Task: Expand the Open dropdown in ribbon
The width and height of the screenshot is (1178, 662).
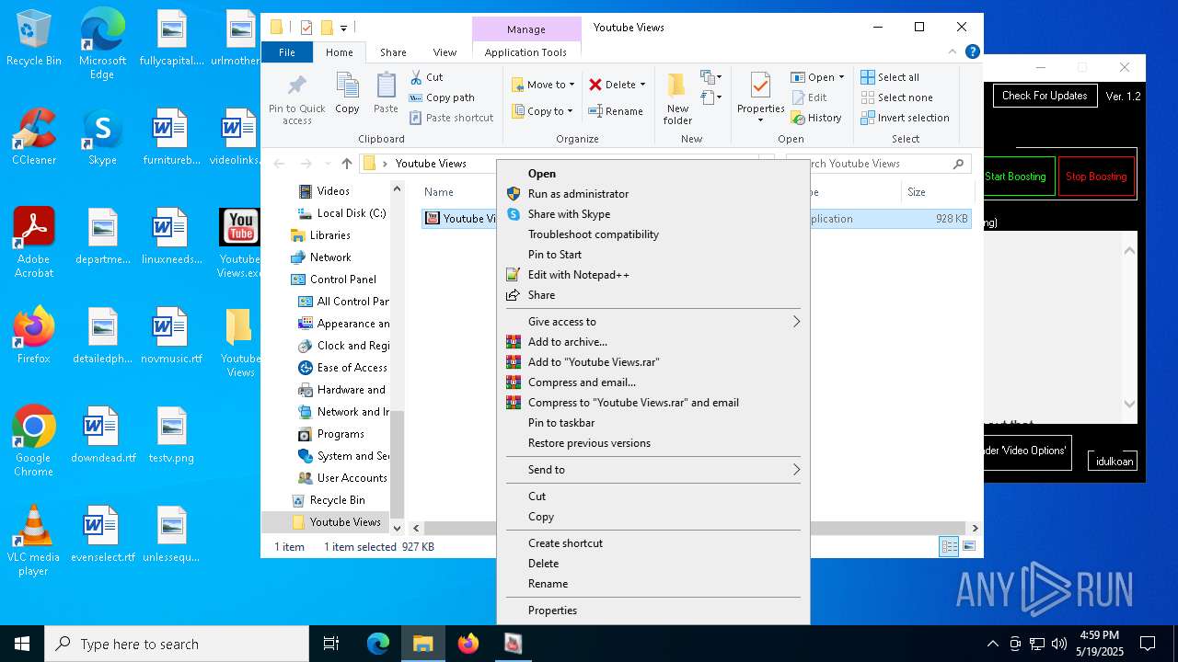Action: coord(841,77)
